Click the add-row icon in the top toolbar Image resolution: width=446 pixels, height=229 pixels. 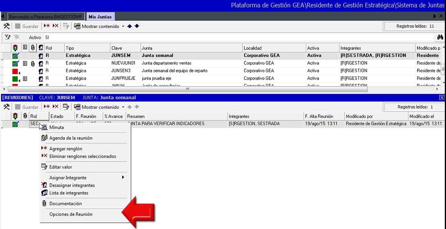[x=47, y=26]
